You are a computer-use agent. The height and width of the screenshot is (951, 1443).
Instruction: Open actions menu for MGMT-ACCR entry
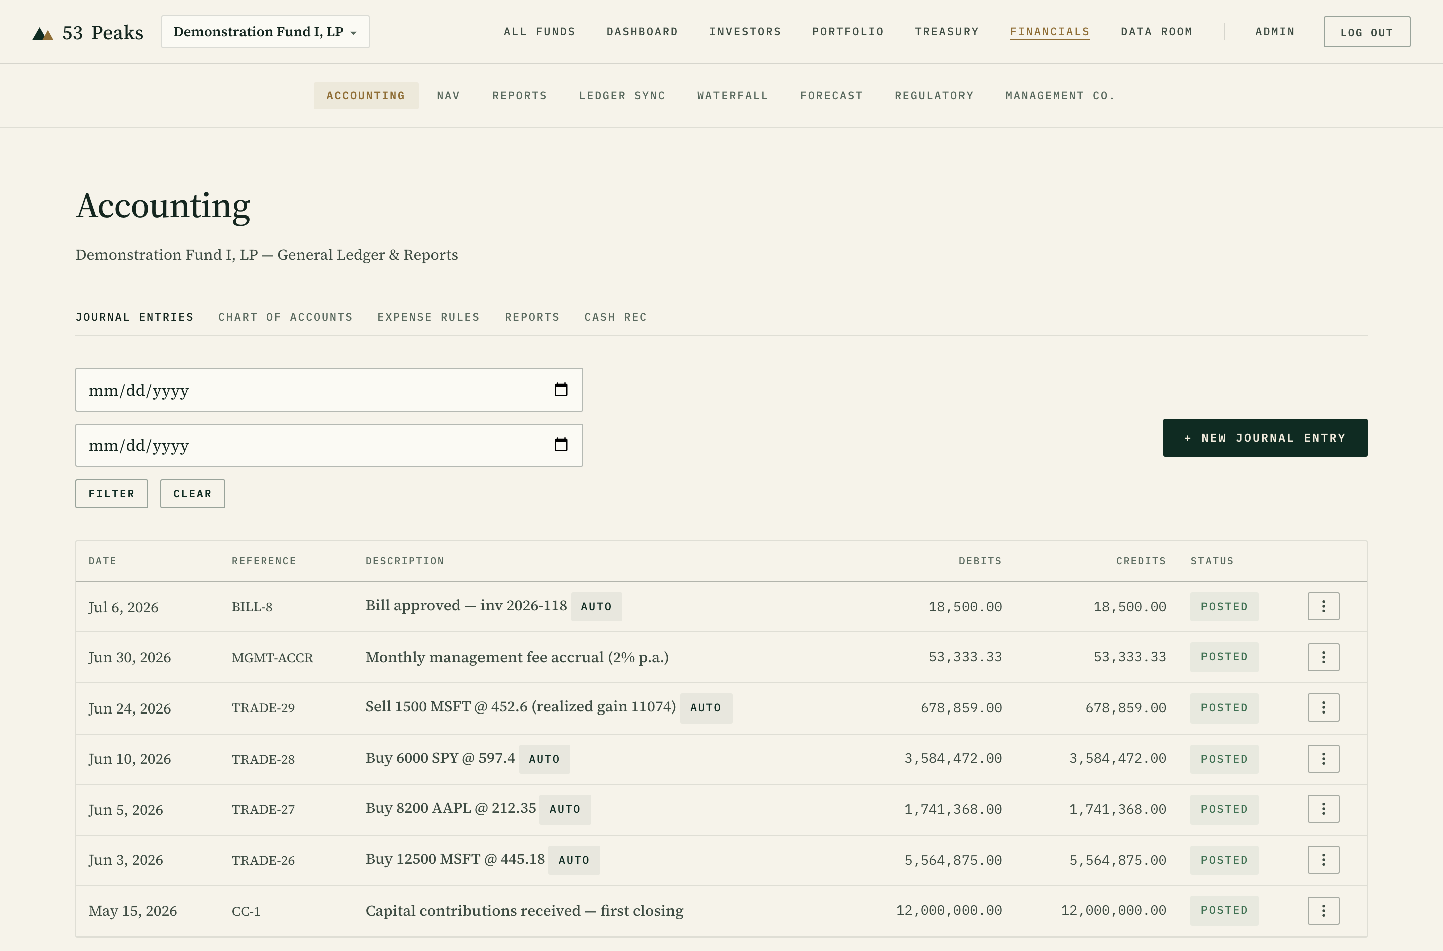pyautogui.click(x=1323, y=657)
